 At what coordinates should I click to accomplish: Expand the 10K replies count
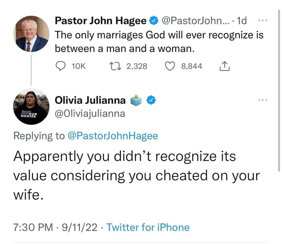(78, 66)
